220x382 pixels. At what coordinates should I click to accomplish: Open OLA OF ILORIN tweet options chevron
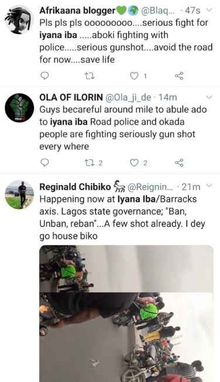209,97
